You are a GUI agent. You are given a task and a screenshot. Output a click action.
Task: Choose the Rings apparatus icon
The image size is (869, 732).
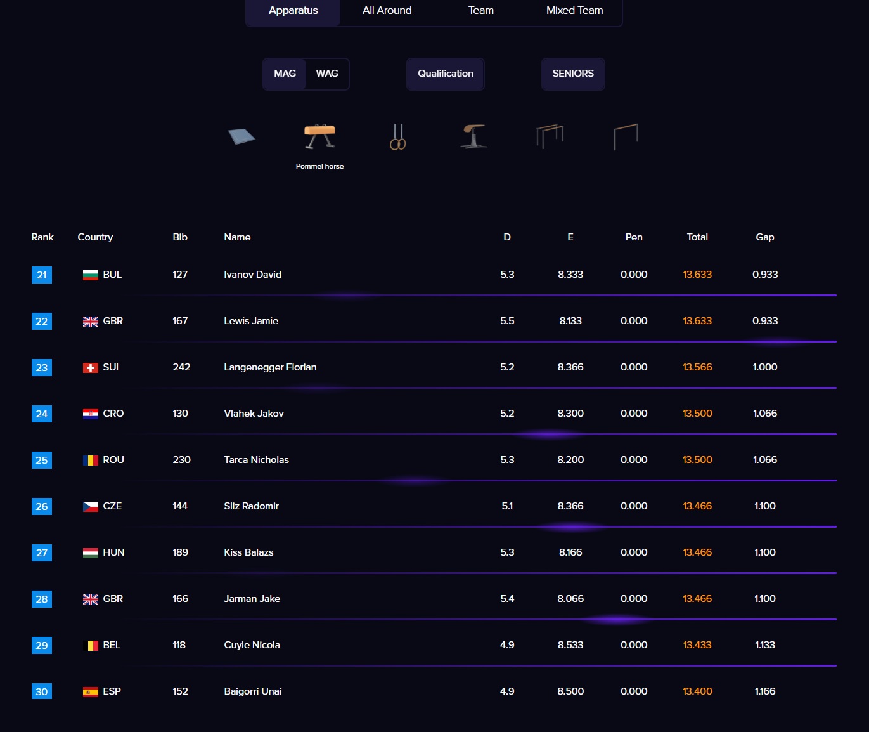point(397,136)
